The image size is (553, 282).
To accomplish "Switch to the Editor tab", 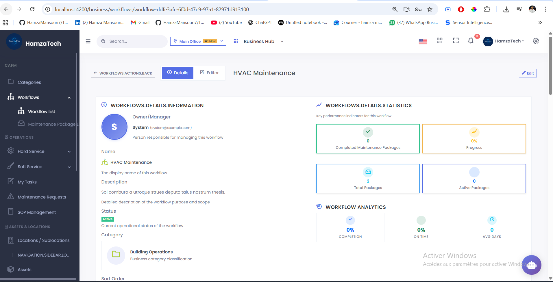I will (x=209, y=73).
